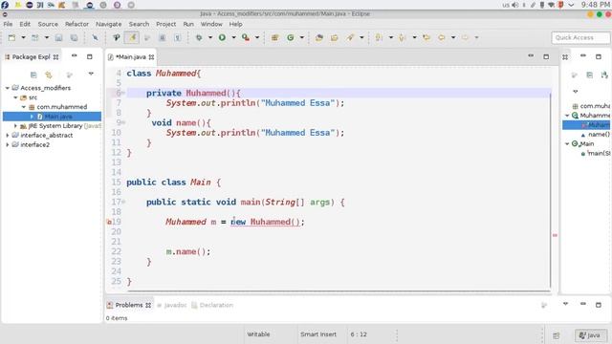Screen dimensions: 612x344
Task: Toggle Link with Editor in Package Explorer
Action: pyautogui.click(x=49, y=75)
